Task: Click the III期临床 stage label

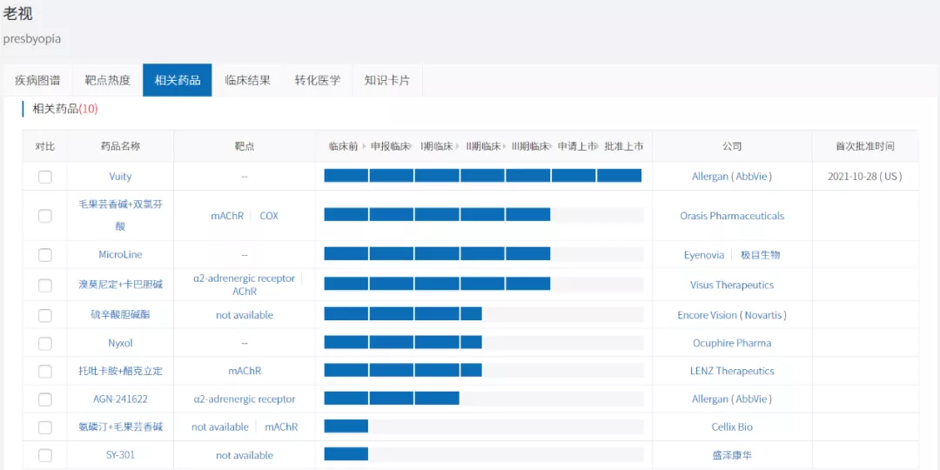Action: point(531,146)
